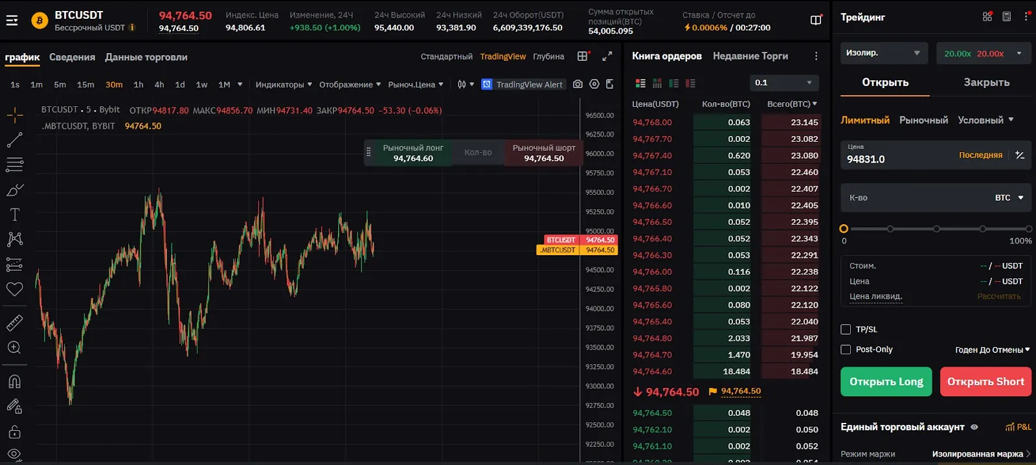Open TradingView Alert
Image resolution: width=1036 pixels, height=465 pixels.
[523, 84]
